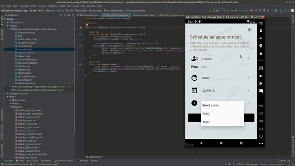Viewport: 295px width, 166px height.
Task: Select SchedulingActivity in project tree
Action: click(28, 63)
